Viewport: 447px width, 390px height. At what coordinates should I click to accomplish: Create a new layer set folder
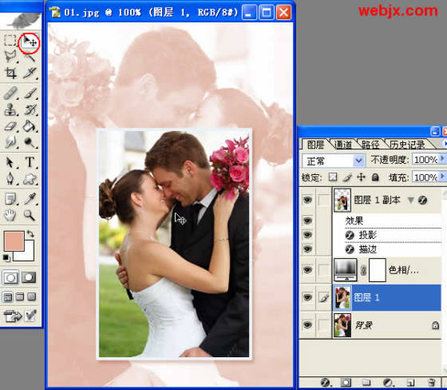366,382
